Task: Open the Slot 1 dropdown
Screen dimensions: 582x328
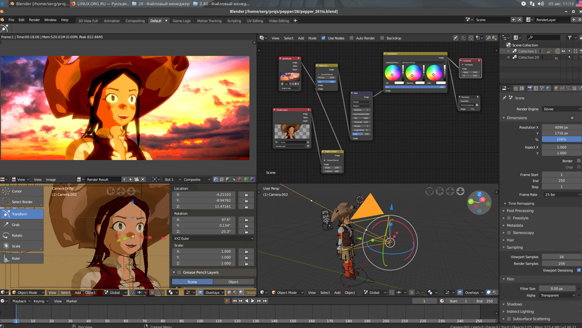Action: (172, 180)
